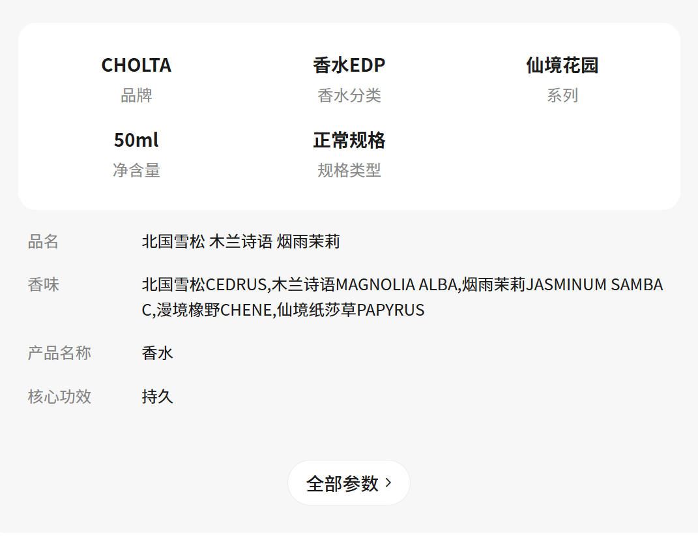
Task: Click the 系列 label
Action: pyautogui.click(x=562, y=96)
